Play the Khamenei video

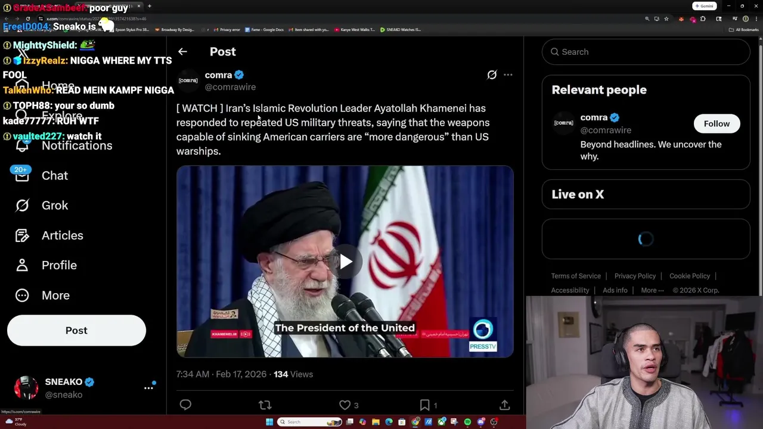[x=345, y=262]
